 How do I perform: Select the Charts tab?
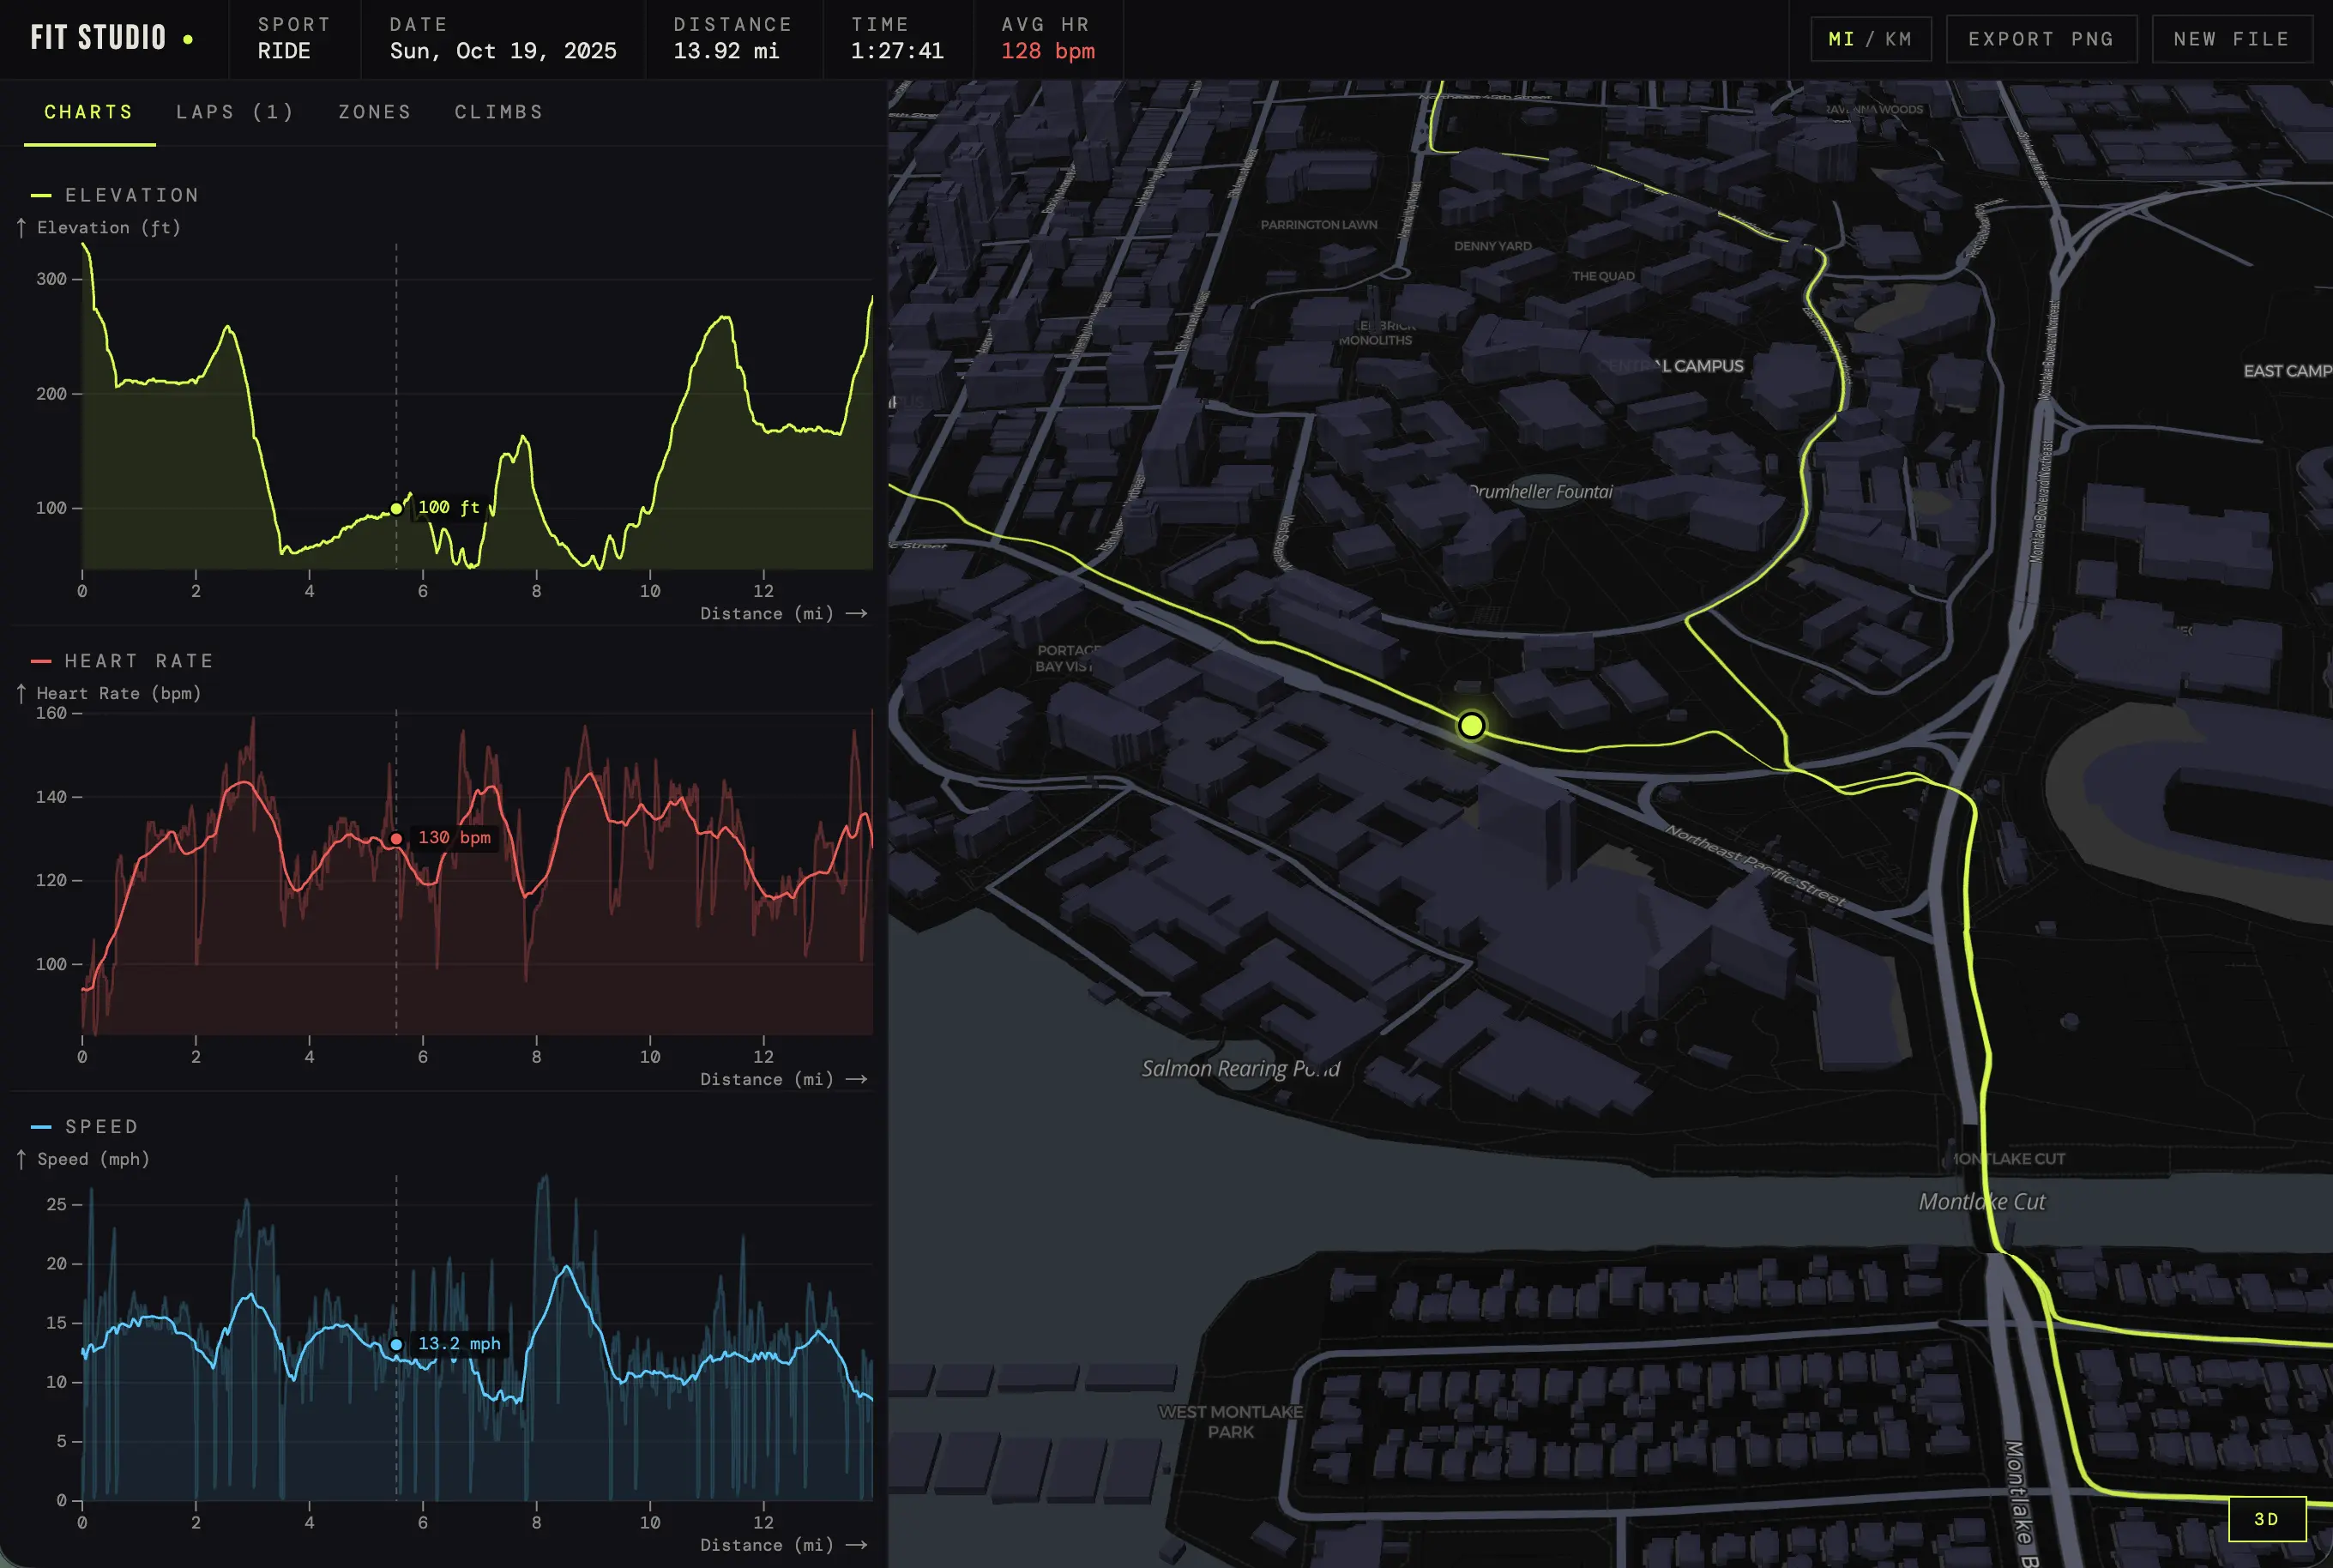[x=89, y=112]
